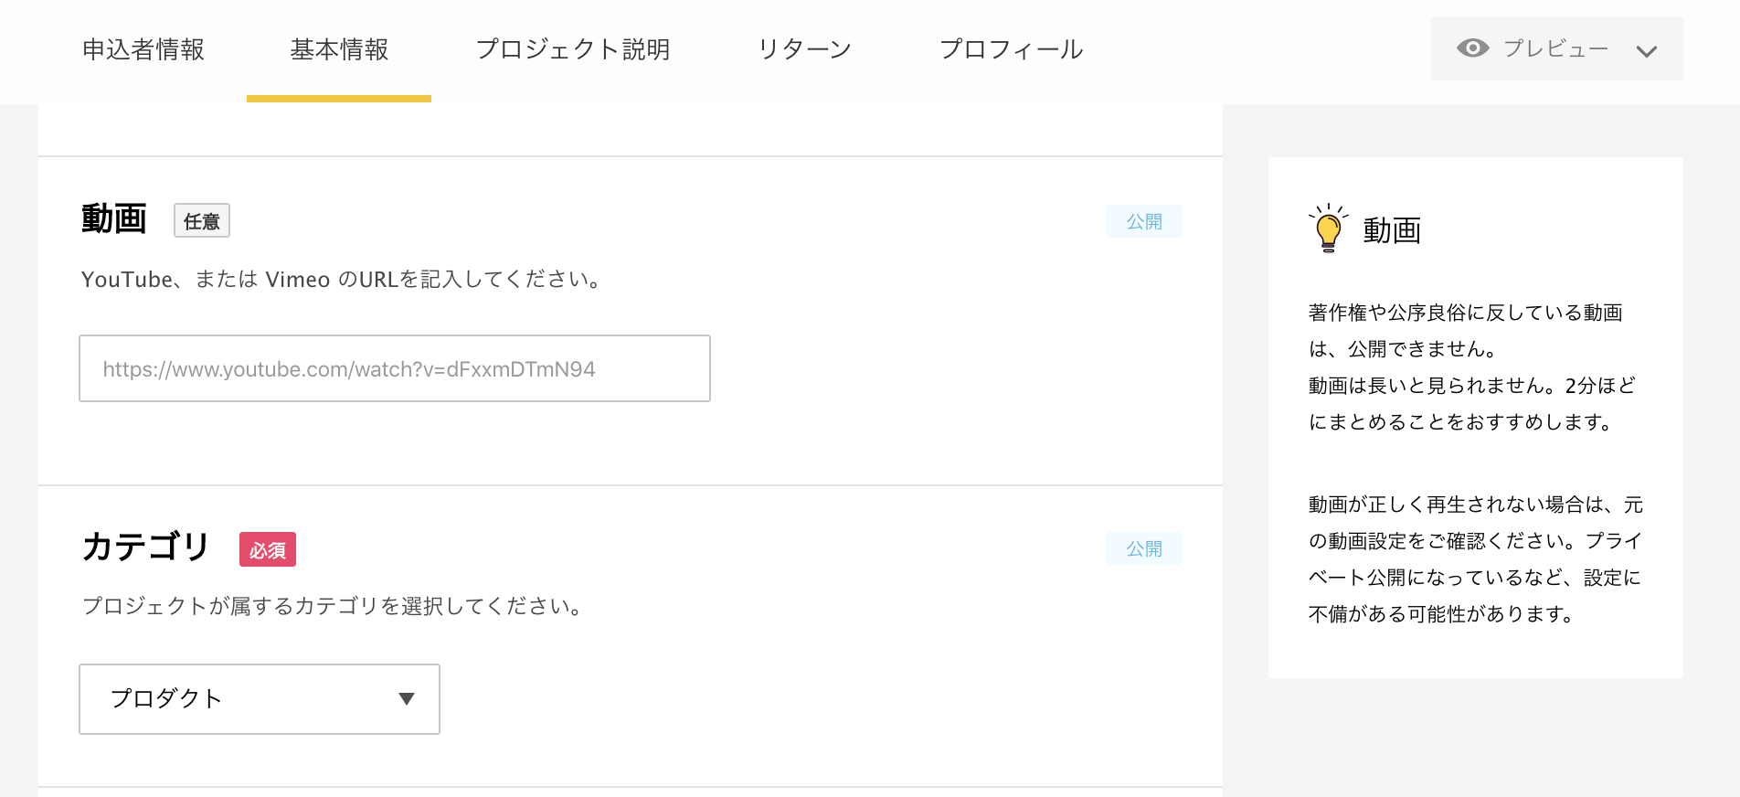The width and height of the screenshot is (1740, 797).
Task: Click the 公開 badge in the カテゴリ section
Action: tap(1143, 548)
